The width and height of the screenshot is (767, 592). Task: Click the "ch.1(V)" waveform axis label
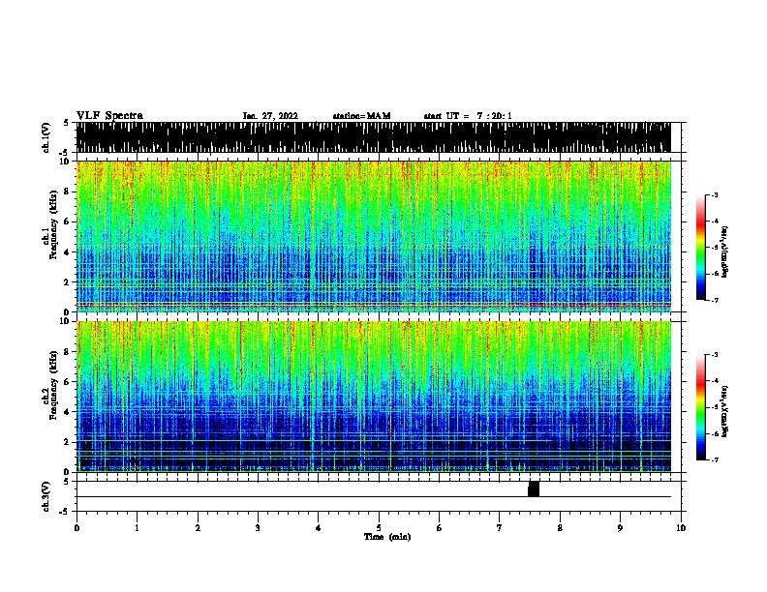[46, 137]
